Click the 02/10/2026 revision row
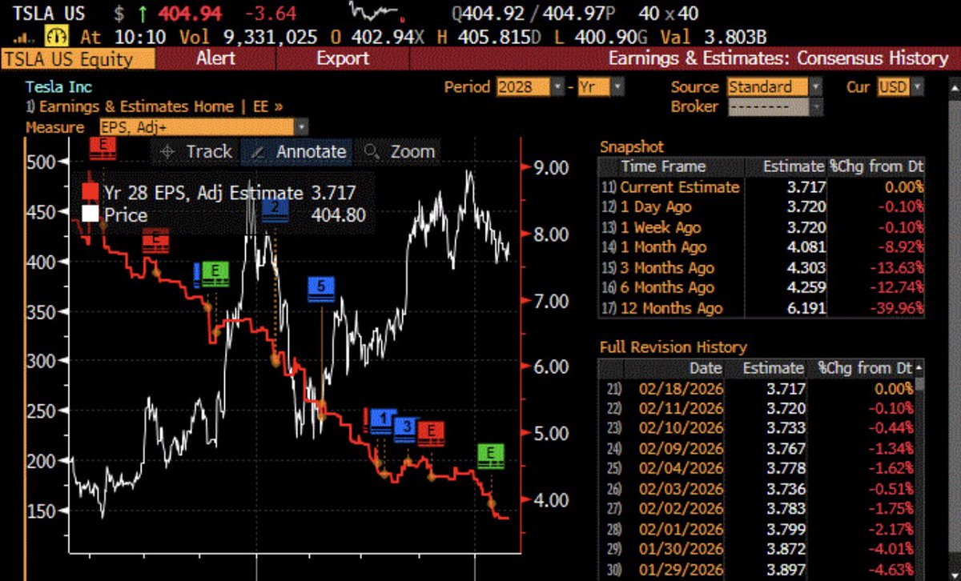 point(756,428)
